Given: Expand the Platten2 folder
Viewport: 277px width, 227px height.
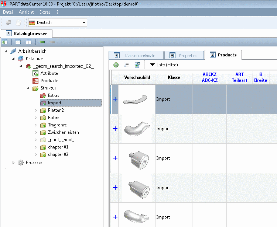Looking at the screenshot, I should click(35, 110).
